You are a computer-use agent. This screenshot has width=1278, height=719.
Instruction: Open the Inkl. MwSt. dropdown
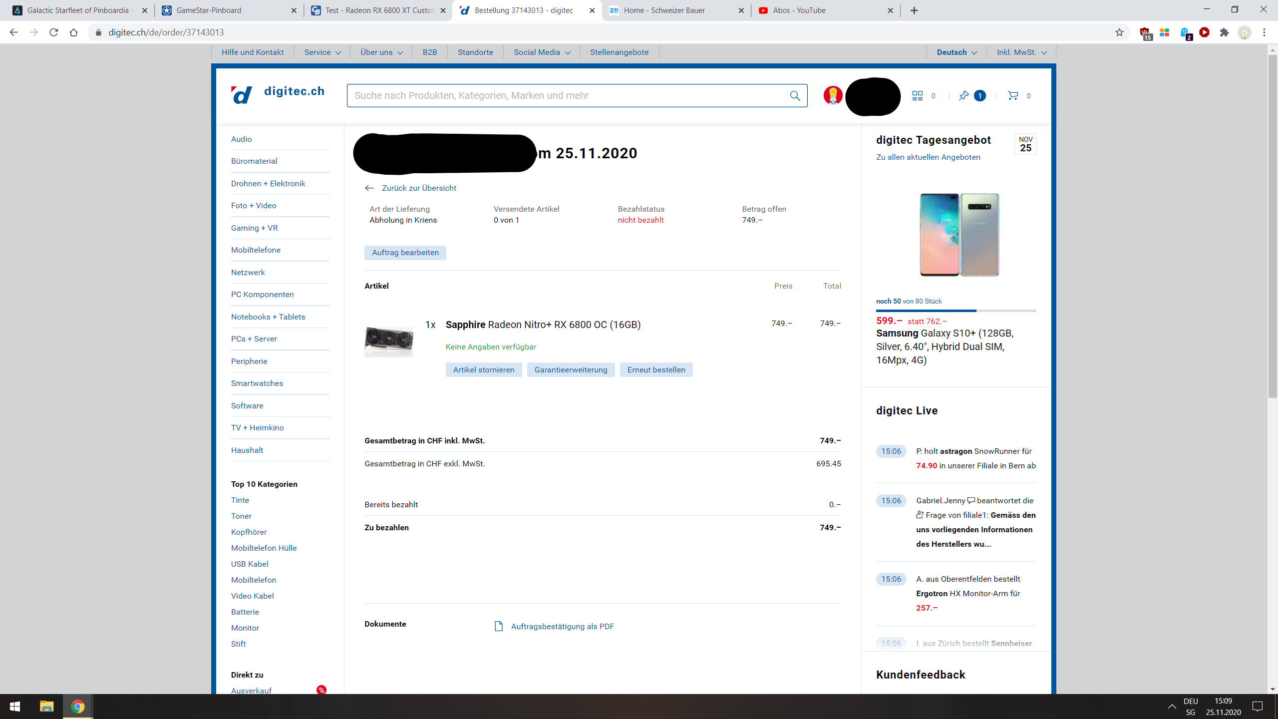tap(1021, 52)
